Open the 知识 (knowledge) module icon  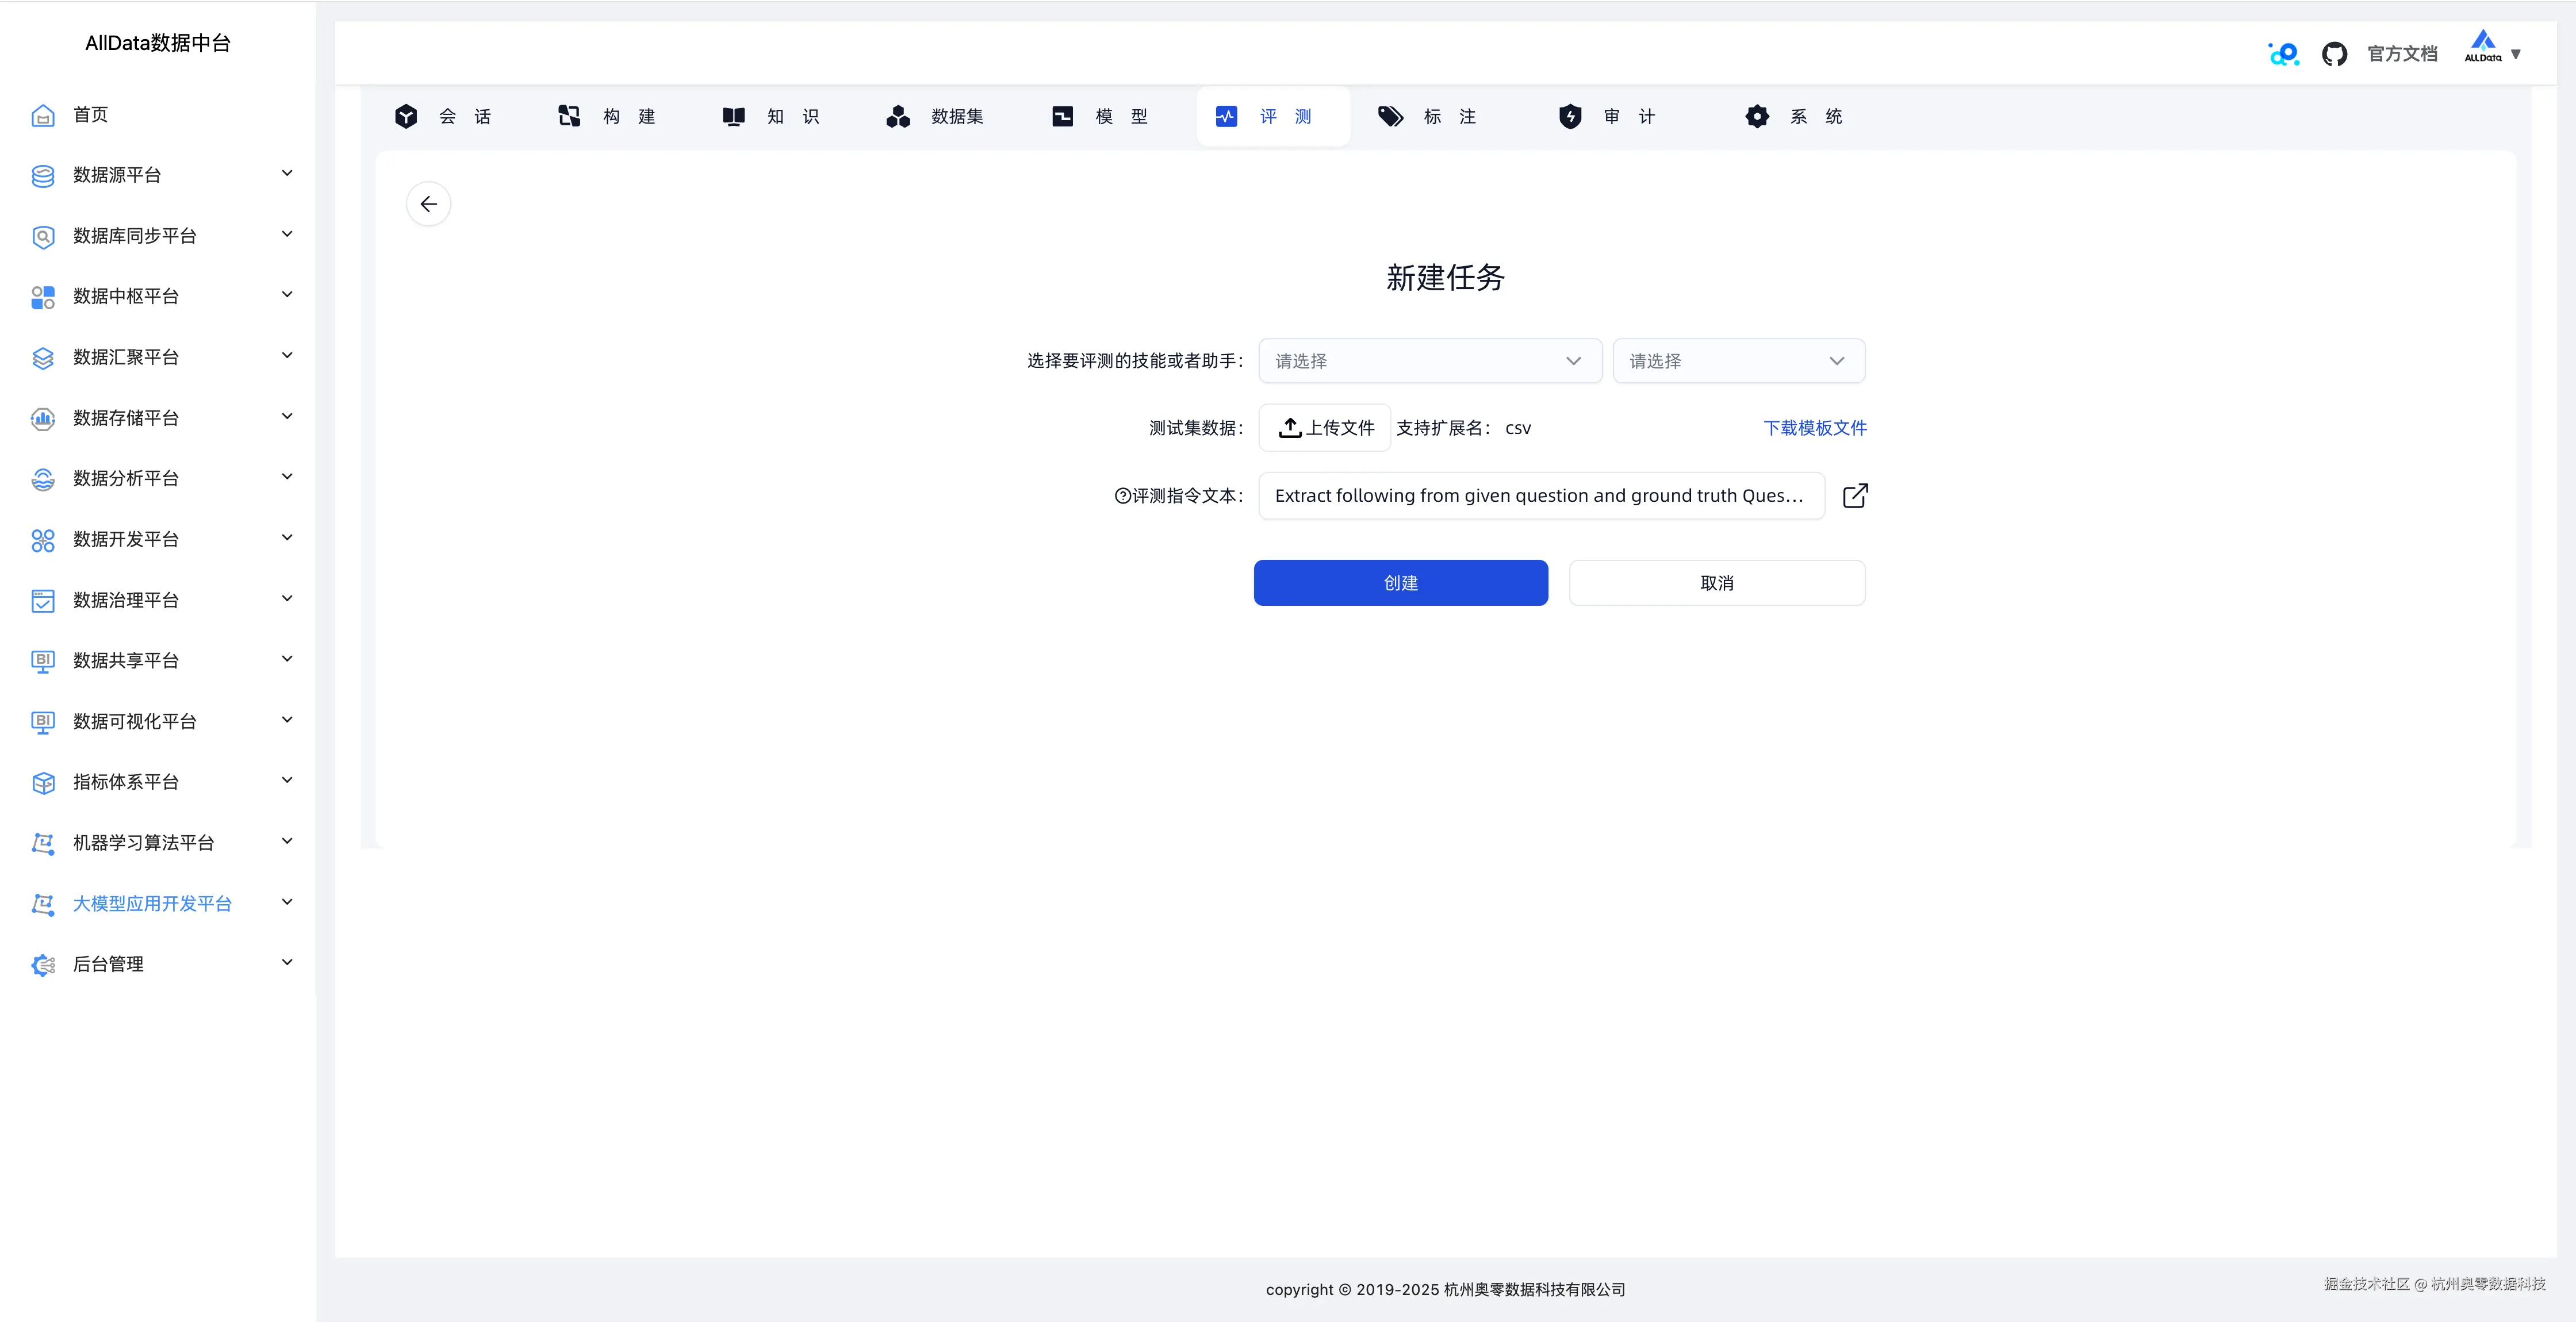[x=733, y=116]
